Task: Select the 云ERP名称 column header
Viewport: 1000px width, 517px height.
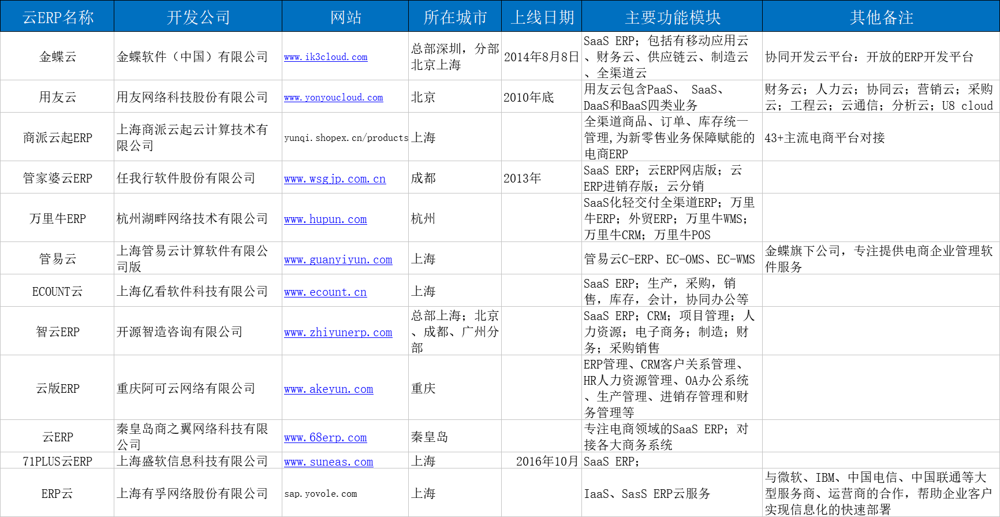Action: 57,16
